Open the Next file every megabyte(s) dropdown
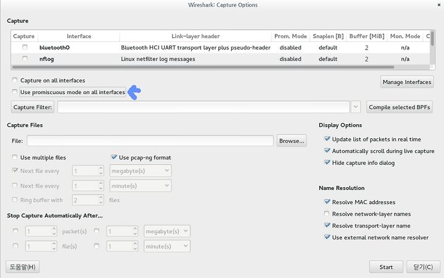This screenshot has width=444, height=278. 141,170
